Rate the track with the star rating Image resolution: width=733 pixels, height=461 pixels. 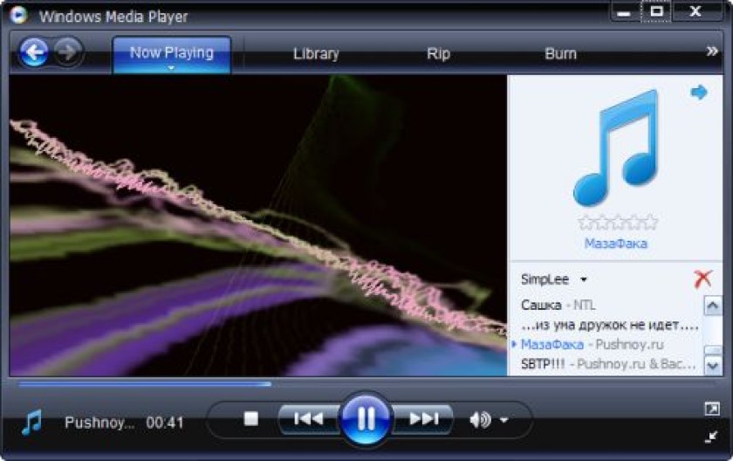617,223
